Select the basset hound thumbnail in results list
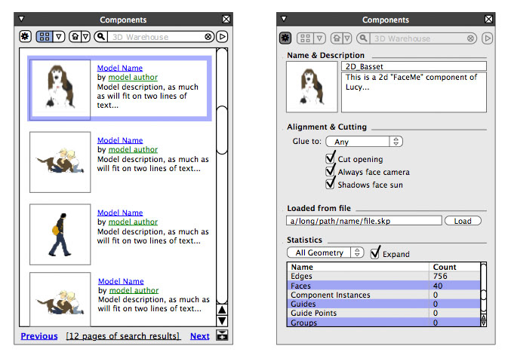The height and width of the screenshot is (358, 508). pos(60,89)
